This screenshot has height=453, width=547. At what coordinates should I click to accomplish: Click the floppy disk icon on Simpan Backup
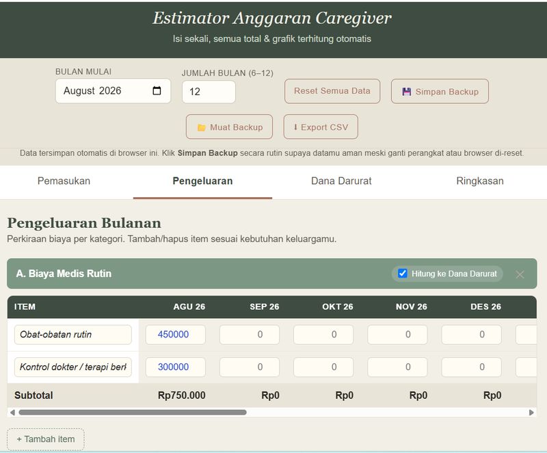click(406, 92)
